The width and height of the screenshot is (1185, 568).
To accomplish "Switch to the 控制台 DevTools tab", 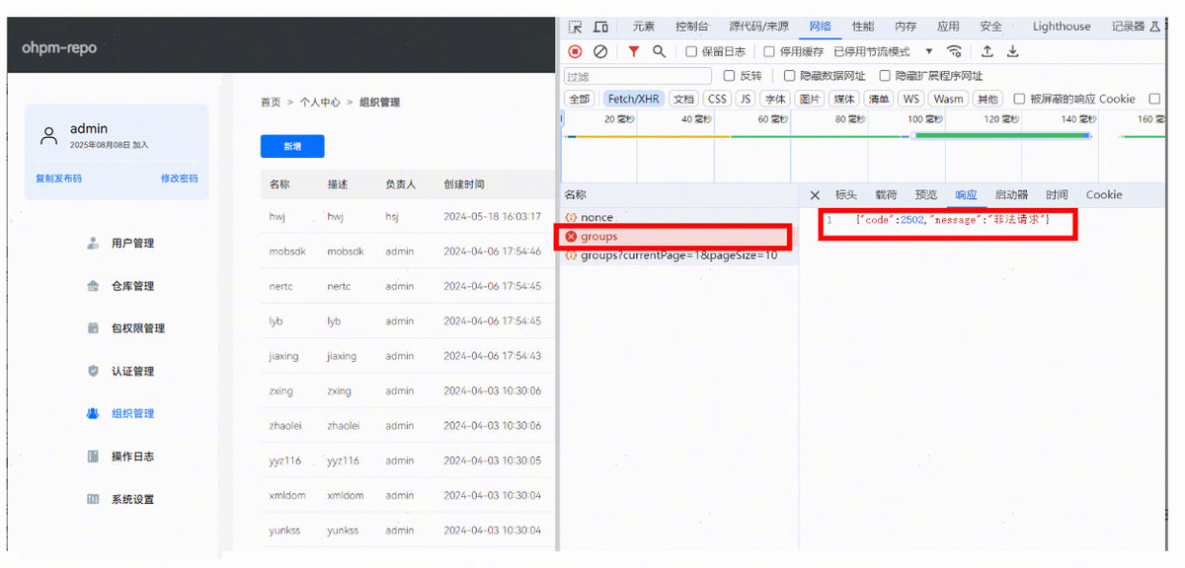I will [691, 27].
